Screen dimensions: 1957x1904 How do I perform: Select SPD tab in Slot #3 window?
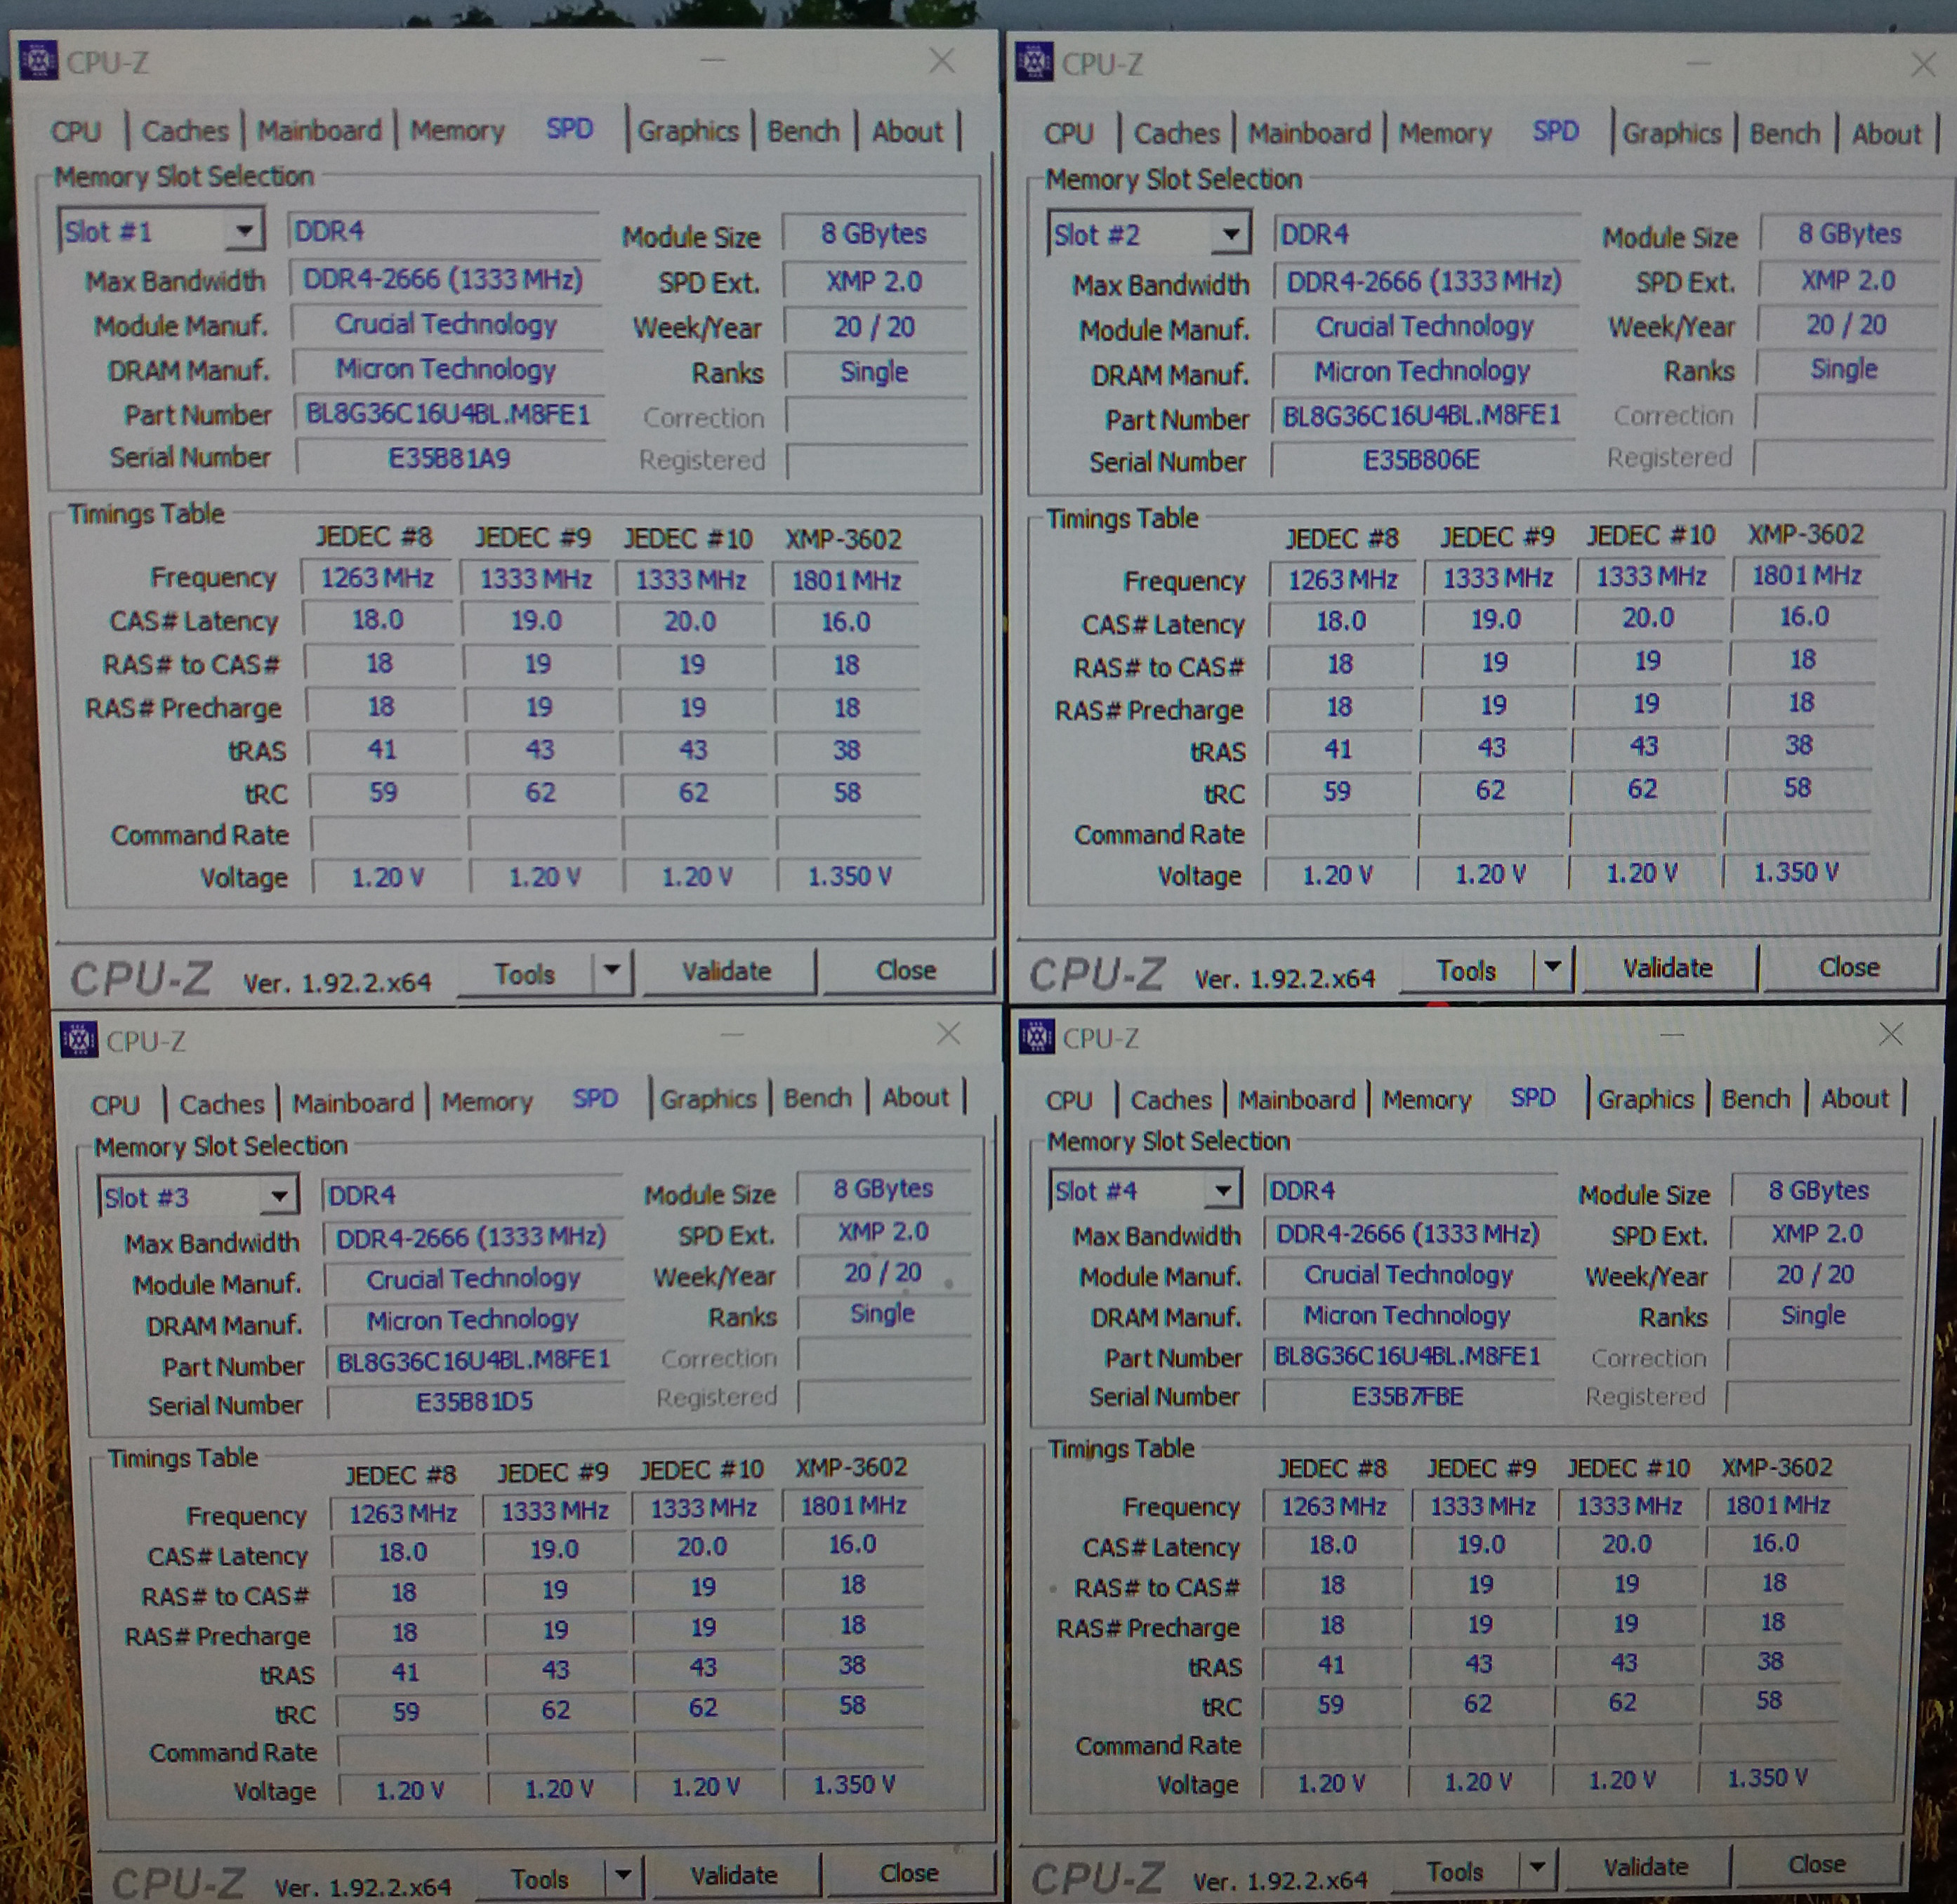[x=595, y=1099]
